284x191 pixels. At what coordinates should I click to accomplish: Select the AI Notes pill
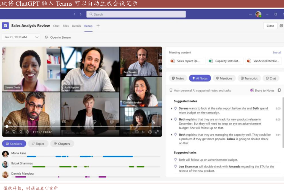[x=200, y=78]
